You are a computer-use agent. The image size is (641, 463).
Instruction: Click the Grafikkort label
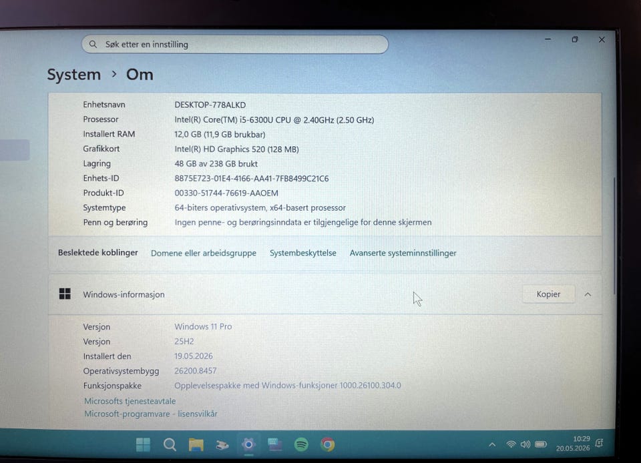(101, 149)
